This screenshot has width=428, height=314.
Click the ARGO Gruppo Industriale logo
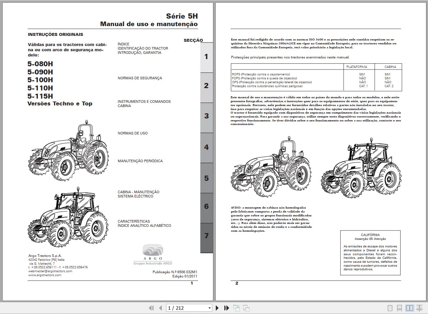153,255
